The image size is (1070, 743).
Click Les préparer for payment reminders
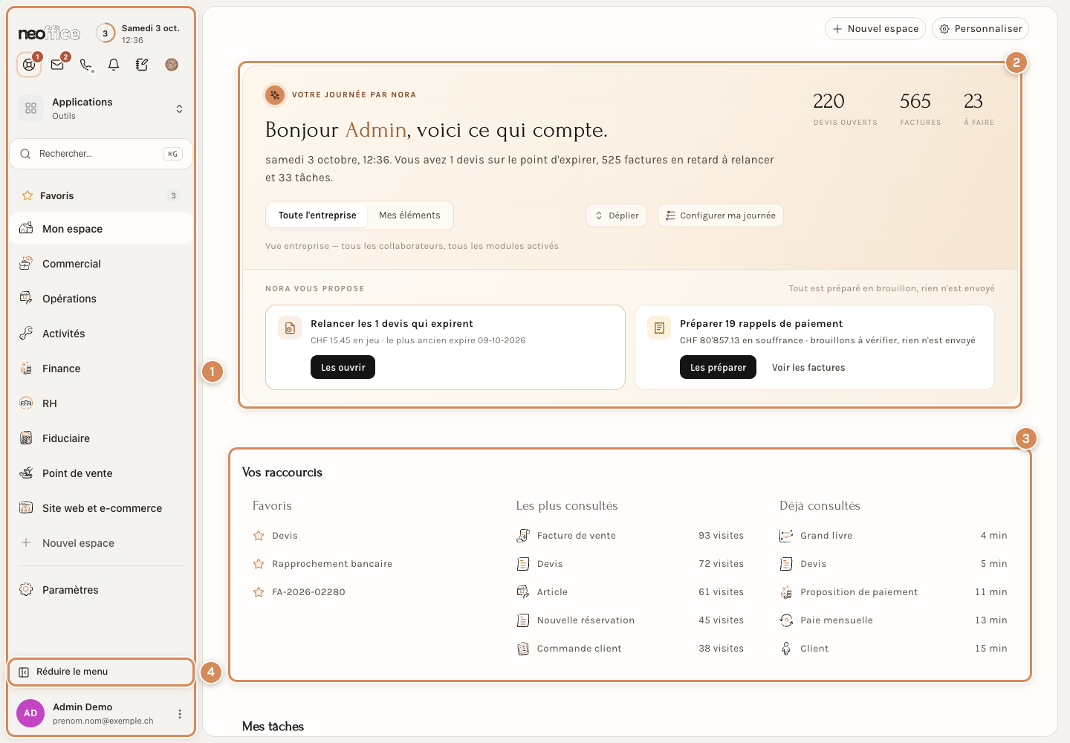point(718,367)
